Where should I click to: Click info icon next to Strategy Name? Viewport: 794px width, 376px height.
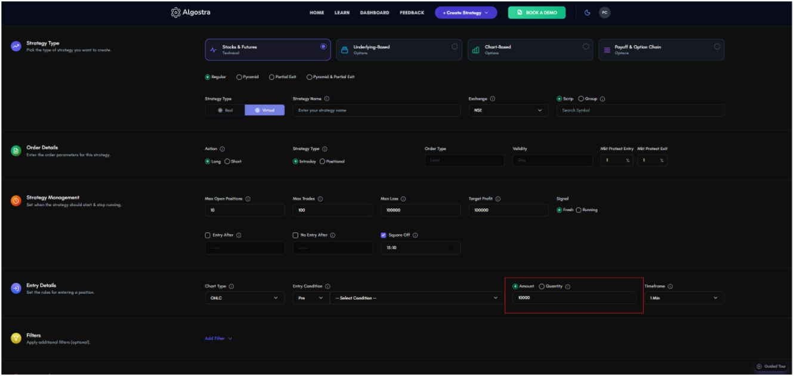click(327, 99)
